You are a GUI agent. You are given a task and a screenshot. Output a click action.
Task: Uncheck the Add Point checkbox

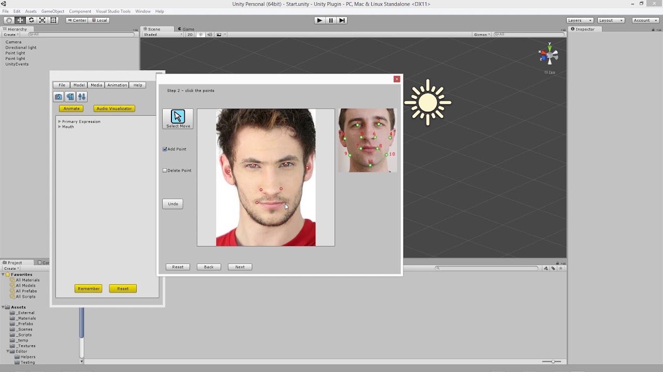click(x=165, y=149)
